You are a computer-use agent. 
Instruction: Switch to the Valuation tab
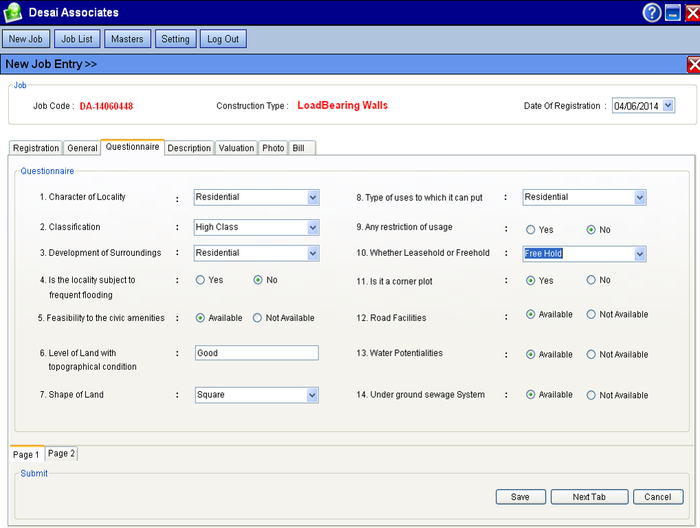pos(236,148)
